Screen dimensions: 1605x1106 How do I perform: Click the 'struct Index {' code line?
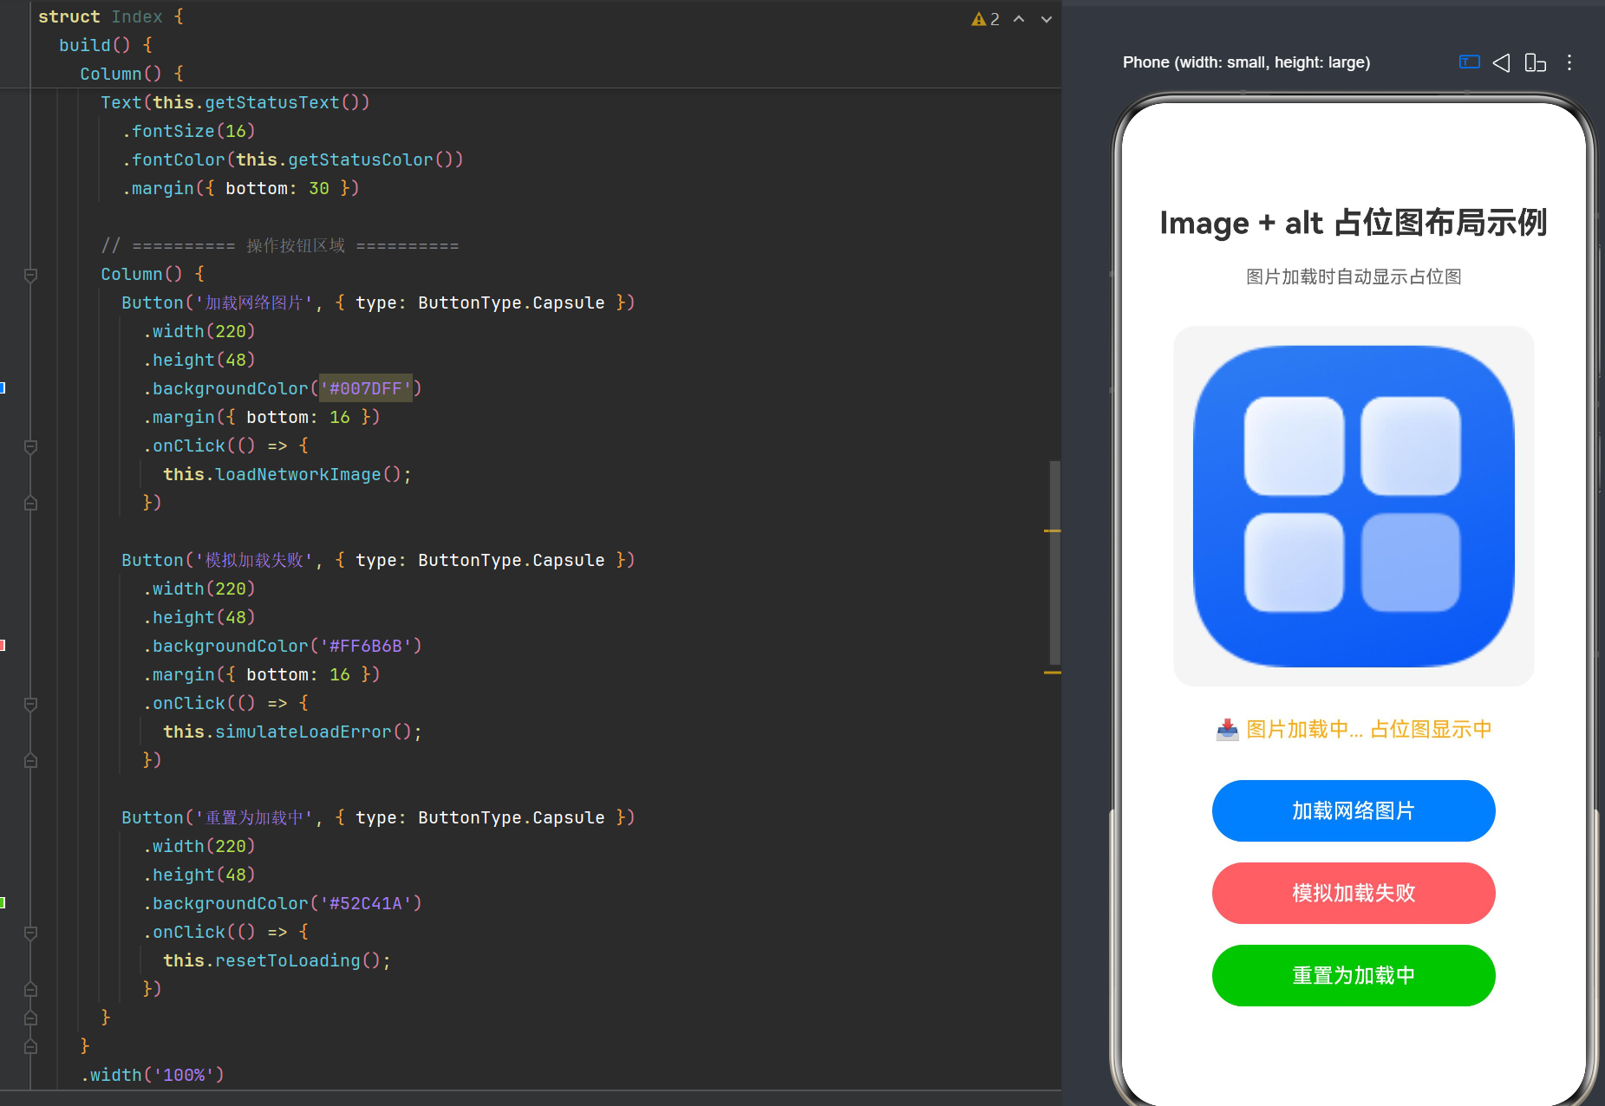tap(111, 16)
